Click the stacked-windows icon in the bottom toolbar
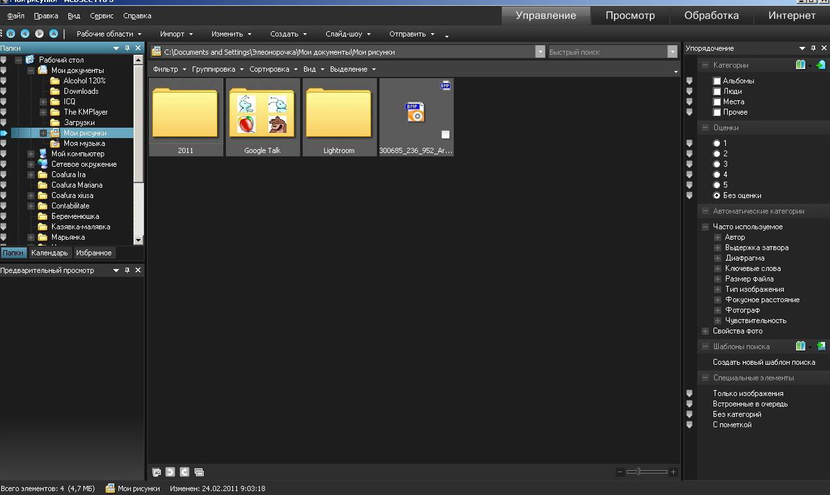 pyautogui.click(x=199, y=472)
